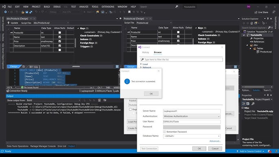
Task: Switch to the History tab in Connect dialog
Action: click(x=145, y=52)
